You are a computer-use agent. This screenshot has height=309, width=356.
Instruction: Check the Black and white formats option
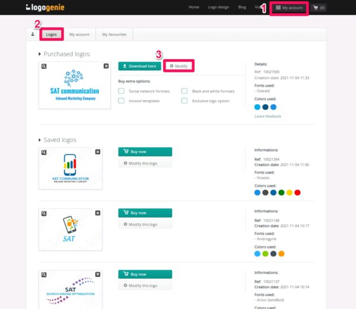point(185,91)
